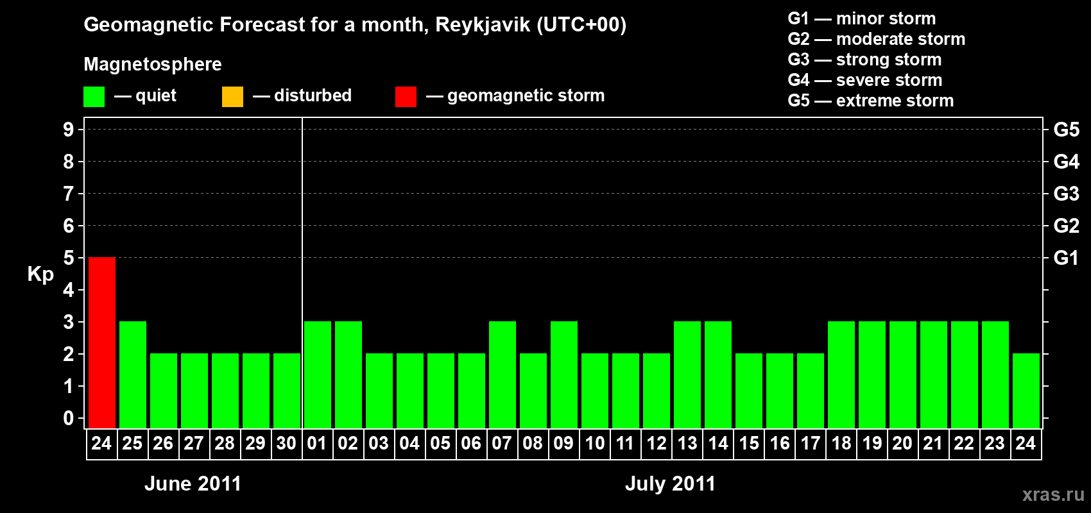
Task: Click the 'quiet' legend label
Action: 156,96
